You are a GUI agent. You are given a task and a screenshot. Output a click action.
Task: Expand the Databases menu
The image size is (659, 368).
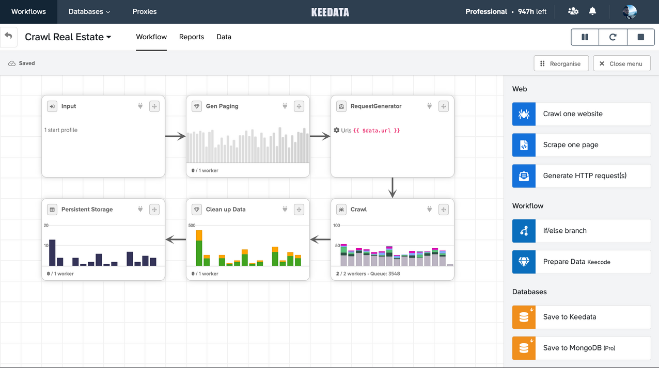pos(89,11)
